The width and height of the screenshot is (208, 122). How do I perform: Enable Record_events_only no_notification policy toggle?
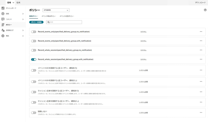(34, 32)
